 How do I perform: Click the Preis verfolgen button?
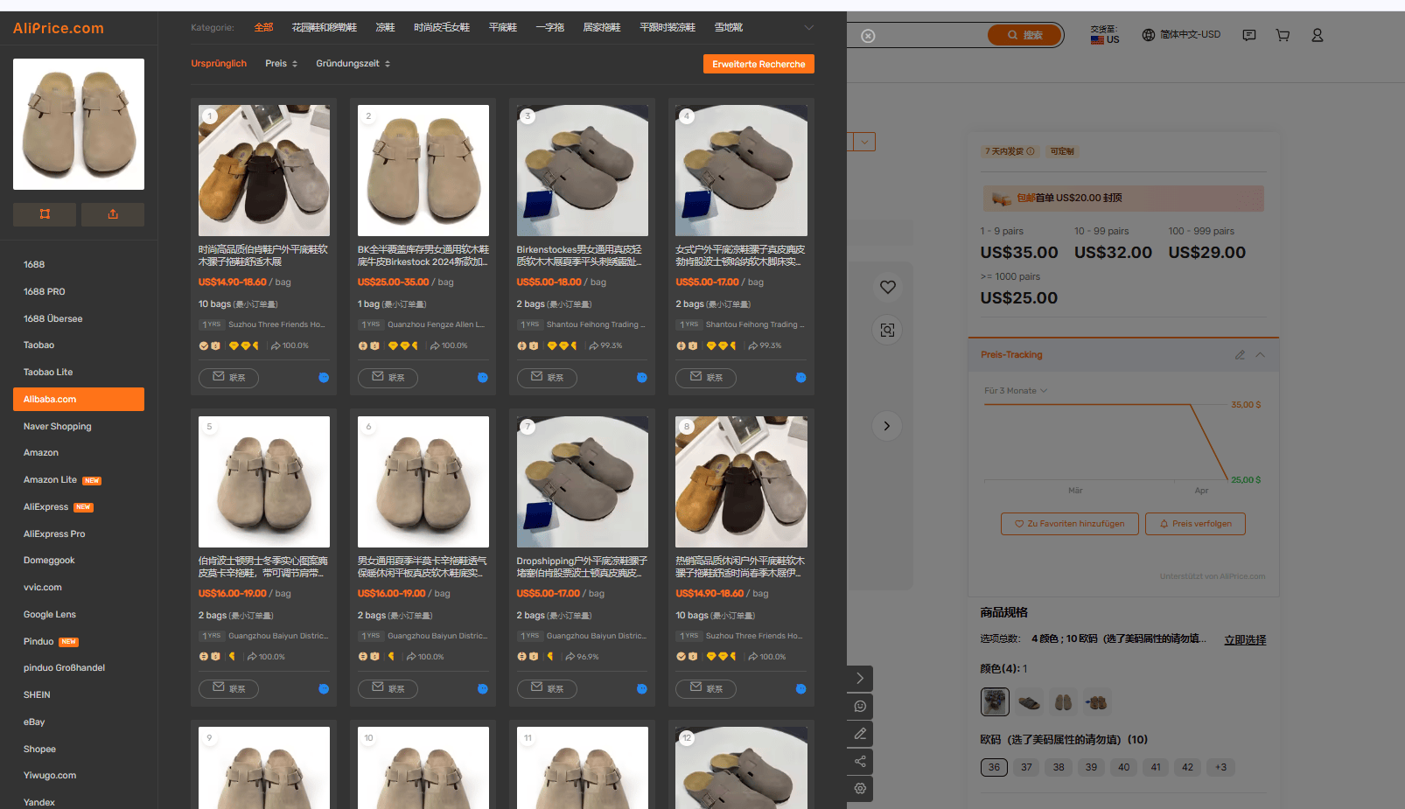(1195, 524)
